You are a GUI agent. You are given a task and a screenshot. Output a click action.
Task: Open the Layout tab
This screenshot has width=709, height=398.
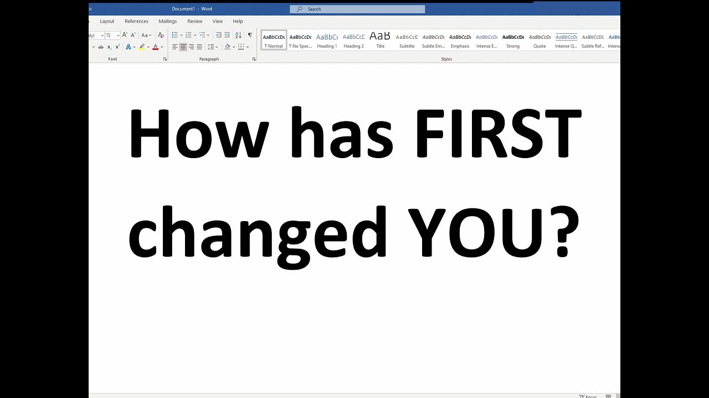(107, 21)
